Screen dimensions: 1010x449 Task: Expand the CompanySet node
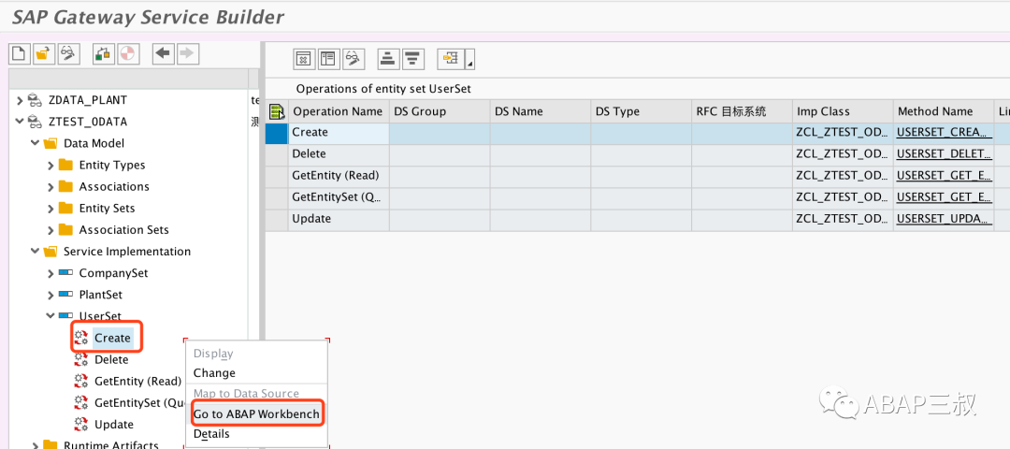50,273
